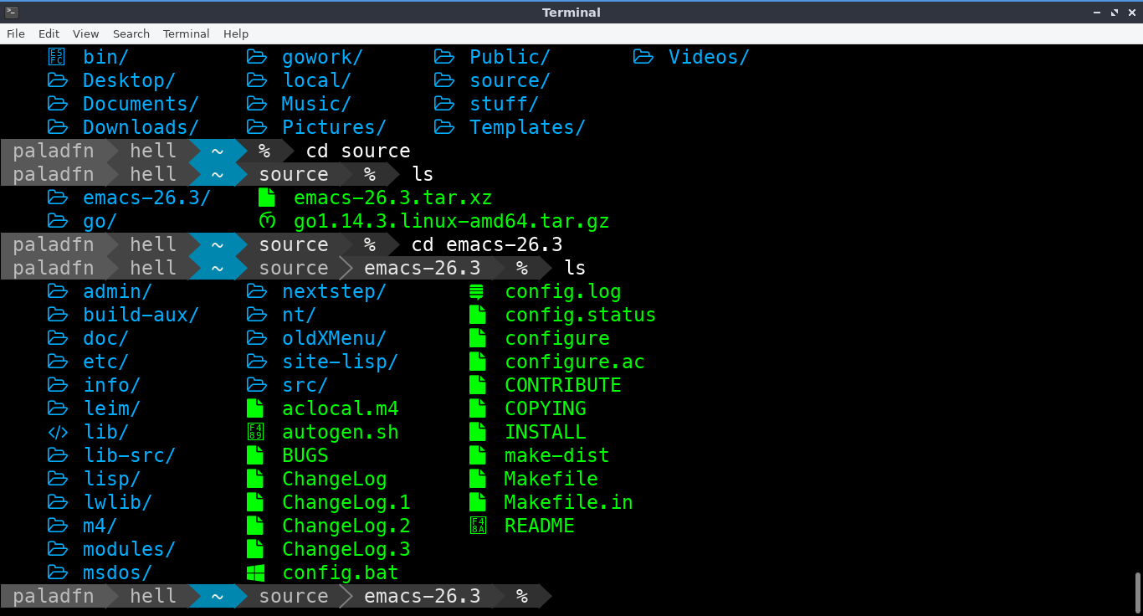1143x616 pixels.
Task: Click the stuff/ directory name
Action: tap(505, 104)
